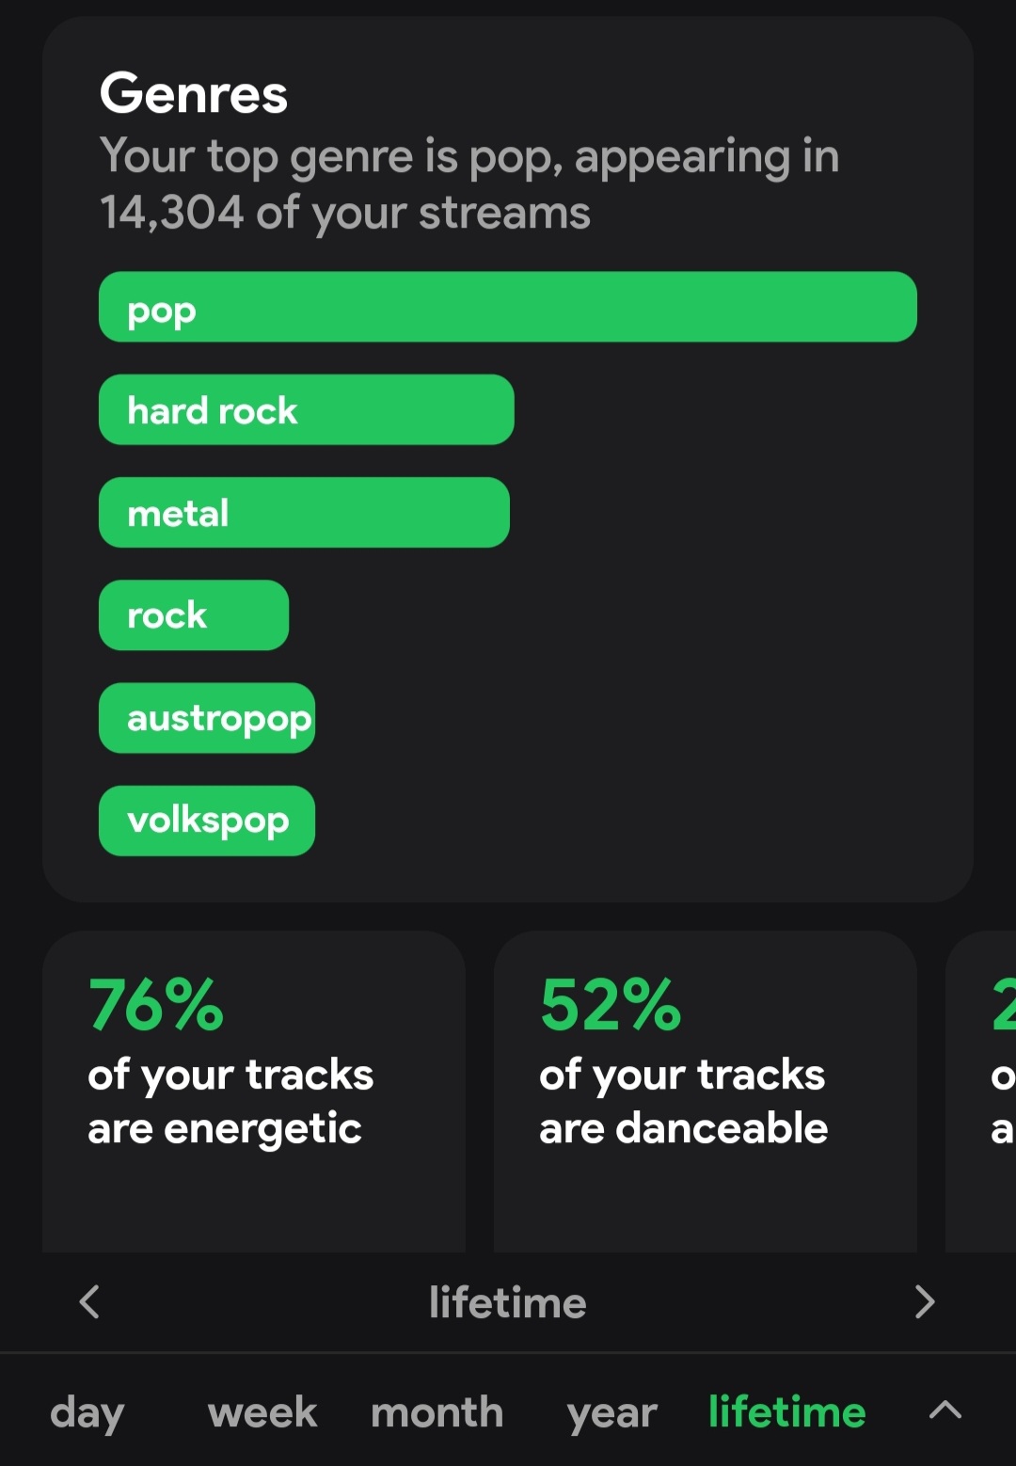Open the hard rock genre bar
Image resolution: width=1016 pixels, height=1466 pixels.
tap(306, 410)
